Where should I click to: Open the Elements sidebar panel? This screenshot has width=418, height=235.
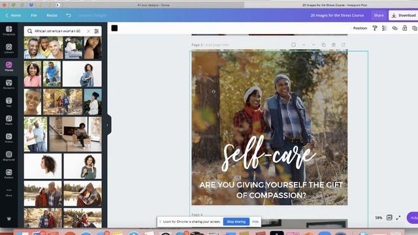[8, 84]
